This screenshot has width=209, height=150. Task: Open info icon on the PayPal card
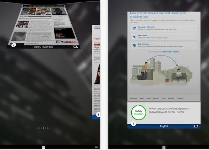tap(133, 124)
